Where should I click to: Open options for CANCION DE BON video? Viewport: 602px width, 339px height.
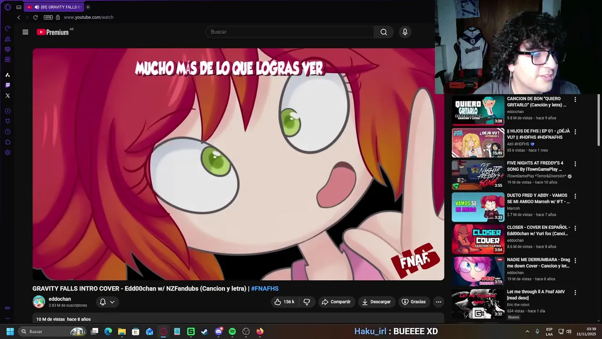click(575, 100)
